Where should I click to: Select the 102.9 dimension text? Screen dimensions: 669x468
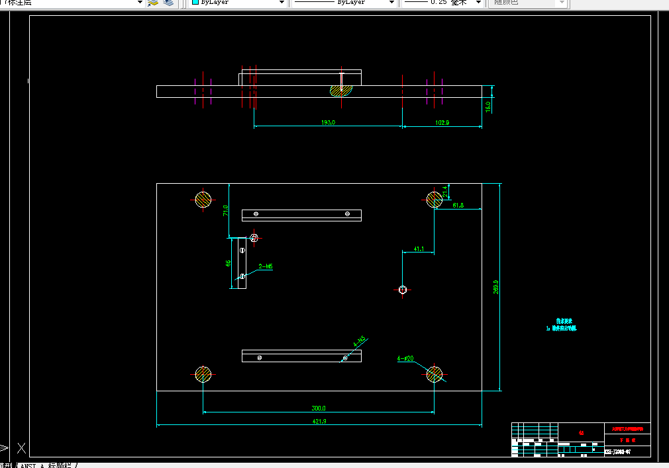coord(442,123)
